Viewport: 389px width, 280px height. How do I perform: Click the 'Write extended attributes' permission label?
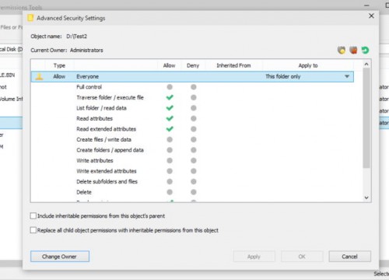[107, 171]
